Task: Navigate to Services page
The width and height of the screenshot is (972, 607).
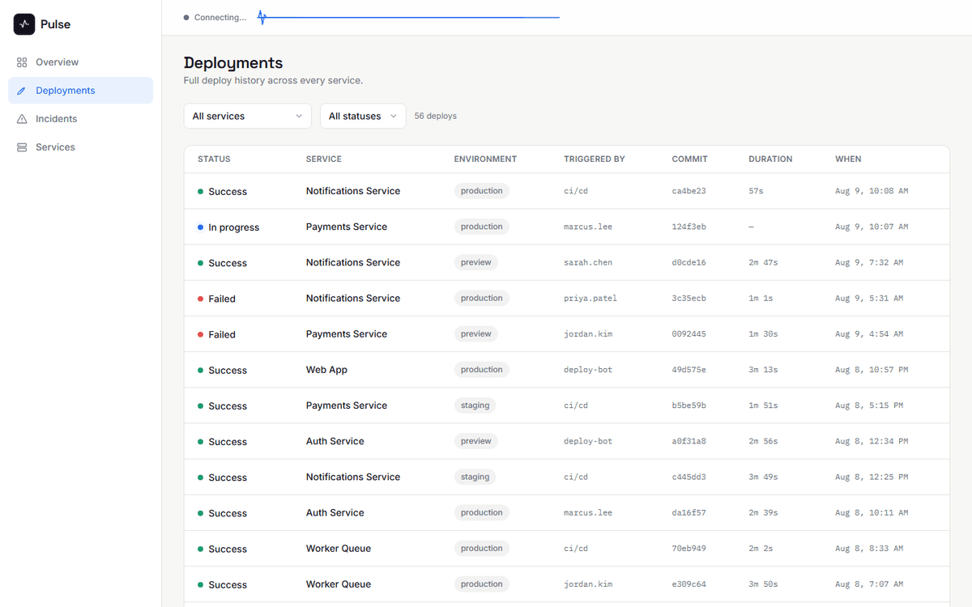Action: (x=80, y=147)
